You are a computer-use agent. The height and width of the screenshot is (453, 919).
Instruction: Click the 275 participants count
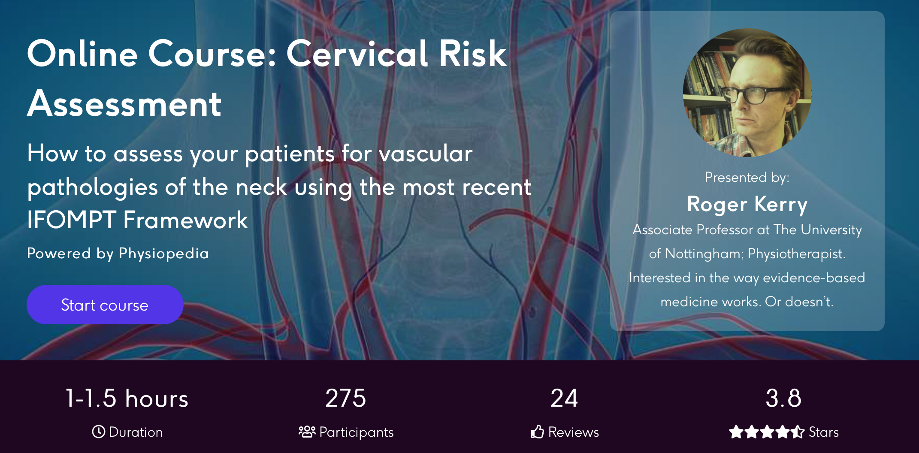346,398
